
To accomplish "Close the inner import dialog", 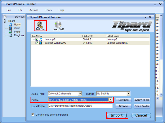I will (150, 17).
